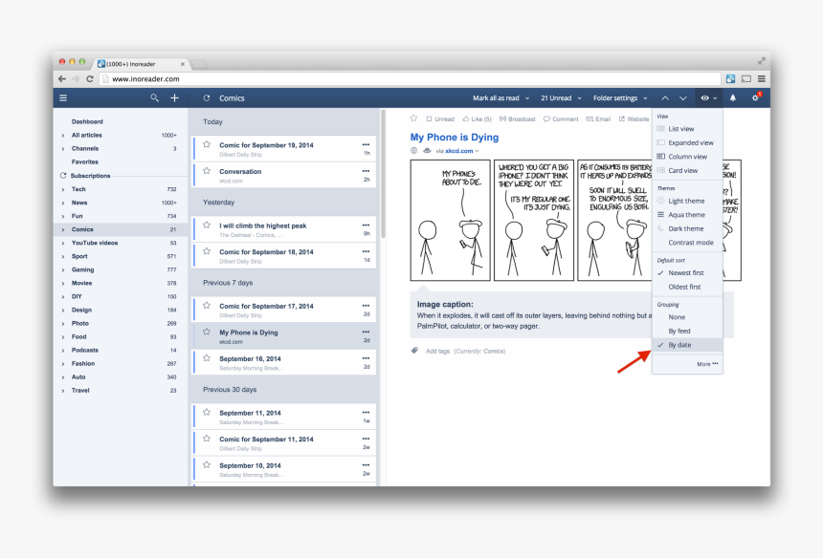Star 'I will climb the highest peak'
The image size is (823, 558).
click(x=207, y=225)
